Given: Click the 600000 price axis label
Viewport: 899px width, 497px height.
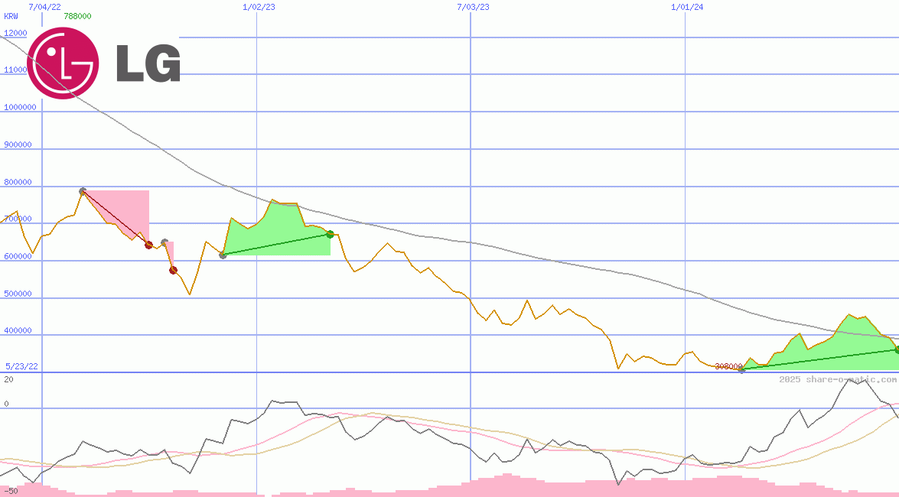Looking at the screenshot, I should pyautogui.click(x=18, y=256).
